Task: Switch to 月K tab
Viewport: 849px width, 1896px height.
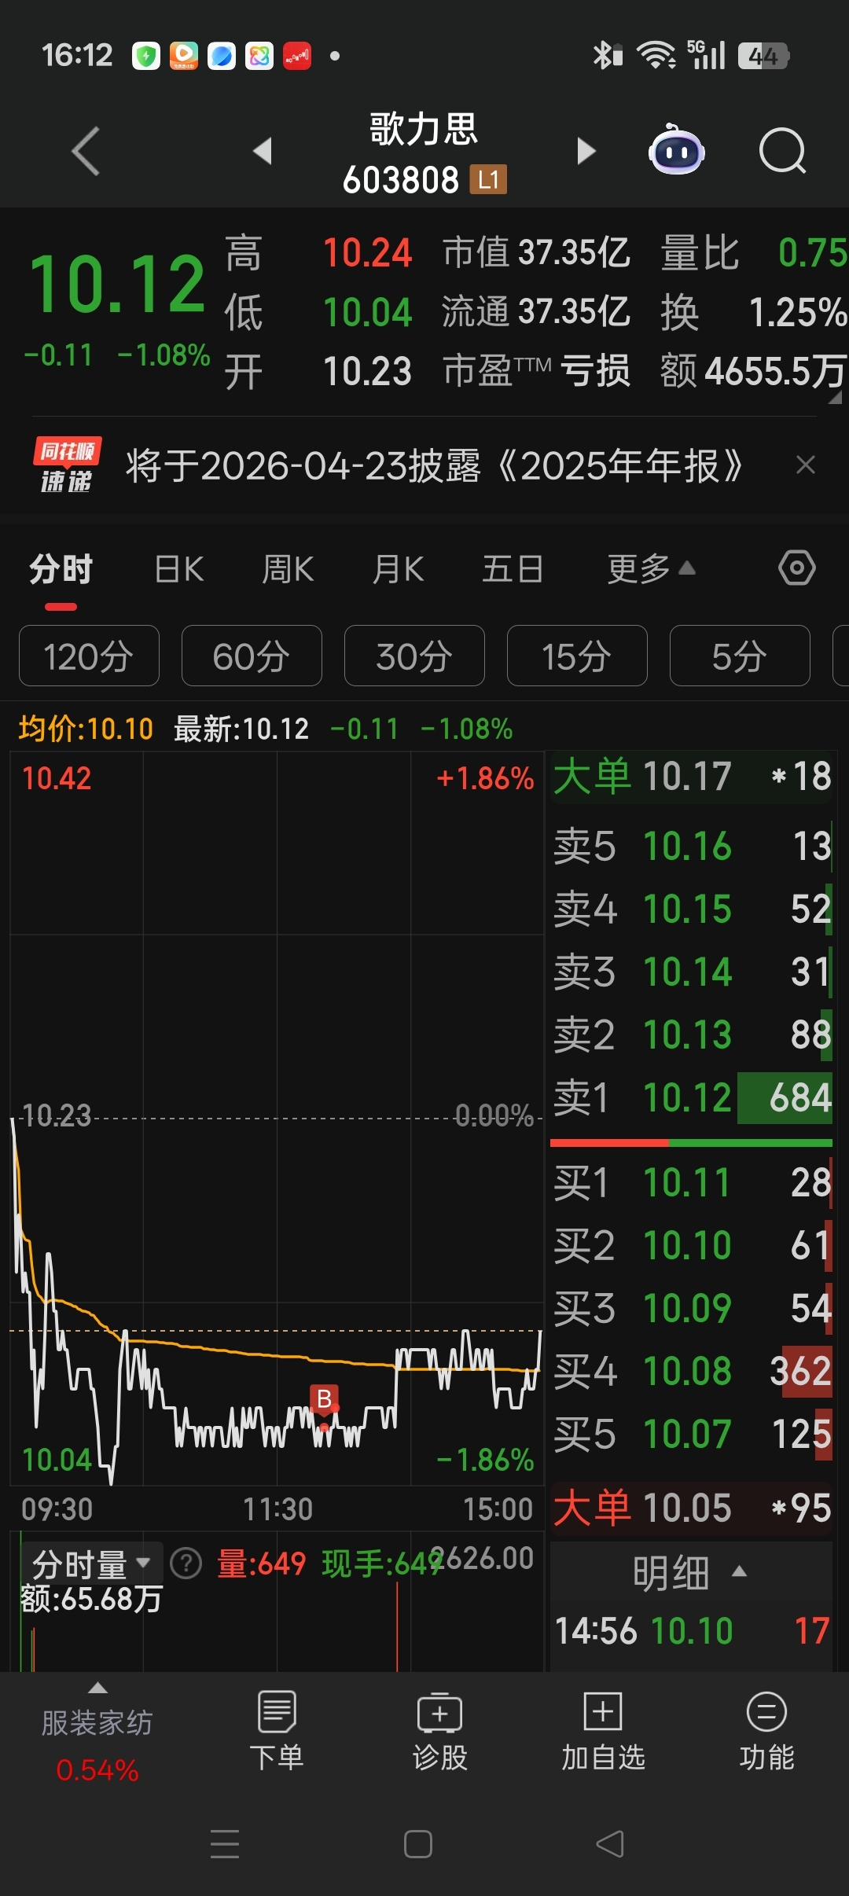Action: (399, 569)
